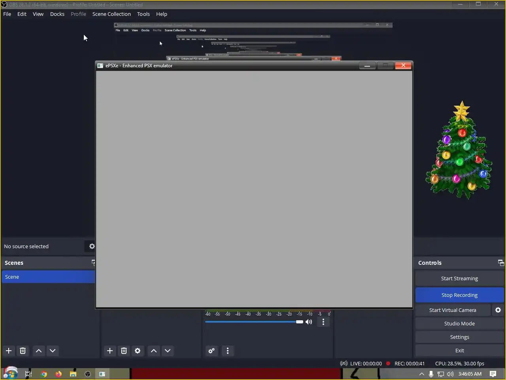This screenshot has height=380, width=506.
Task: Open Task View on the taskbar
Action: pyautogui.click(x=28, y=374)
